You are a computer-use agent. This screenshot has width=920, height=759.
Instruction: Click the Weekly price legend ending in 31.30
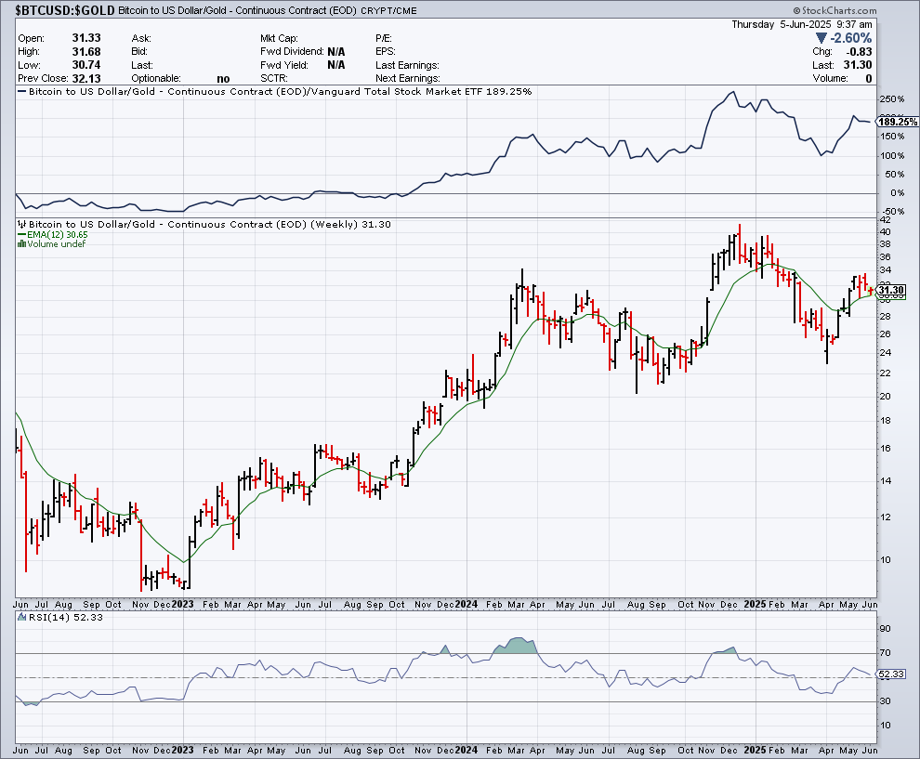[209, 224]
